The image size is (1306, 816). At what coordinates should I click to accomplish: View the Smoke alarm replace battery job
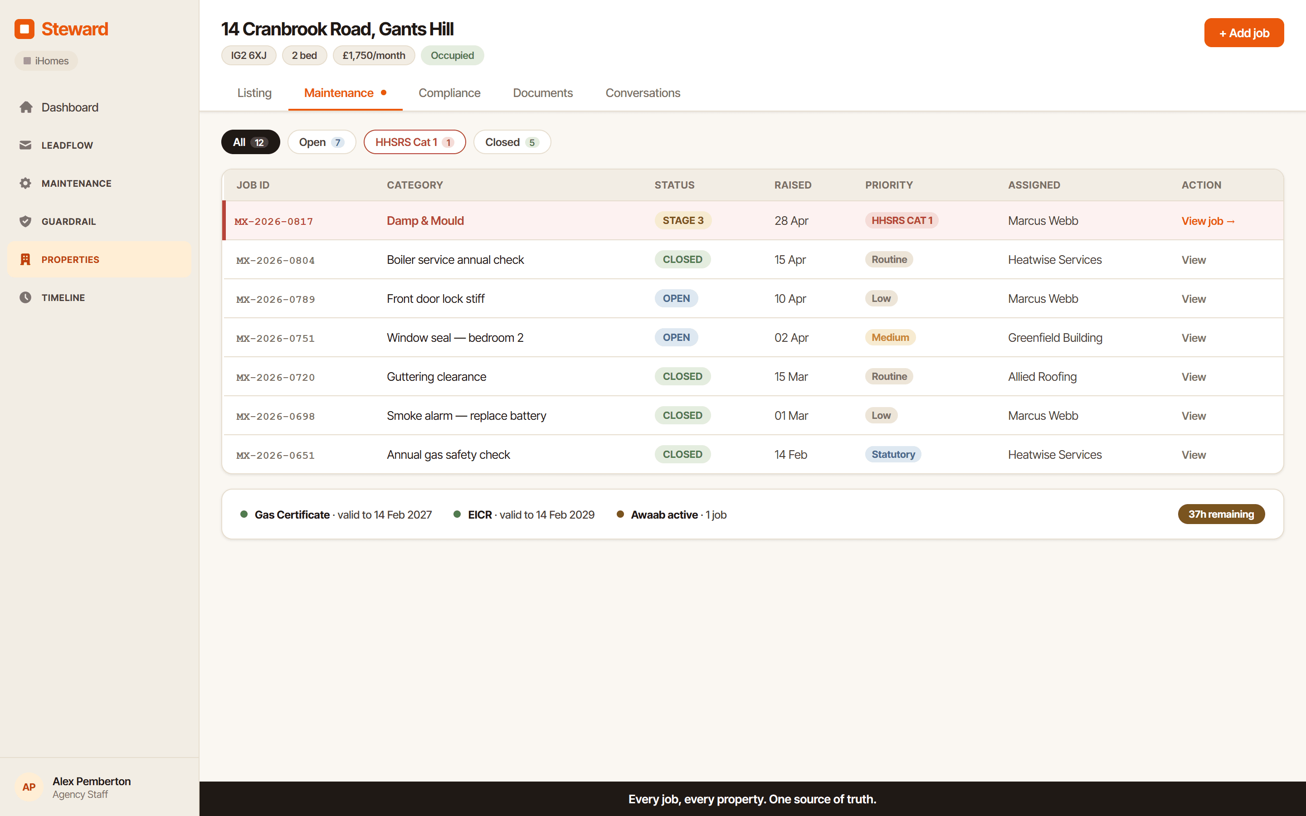coord(1193,416)
